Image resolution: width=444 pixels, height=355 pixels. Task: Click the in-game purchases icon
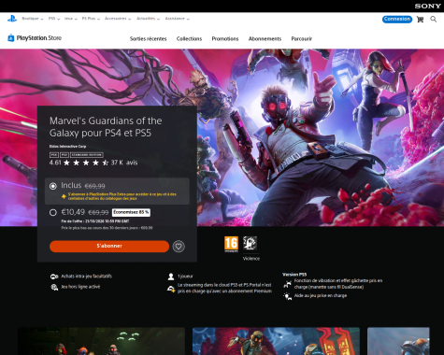pos(54,277)
